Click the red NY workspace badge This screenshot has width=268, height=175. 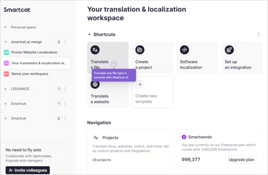pyautogui.click(x=6, y=74)
